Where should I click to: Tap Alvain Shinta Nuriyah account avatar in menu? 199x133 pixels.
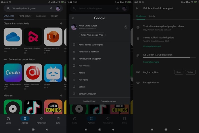[74, 27]
